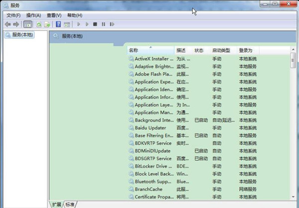The height and width of the screenshot is (208, 299).
Task: Toggle the show/hide console tree icon
Action: (x=27, y=24)
